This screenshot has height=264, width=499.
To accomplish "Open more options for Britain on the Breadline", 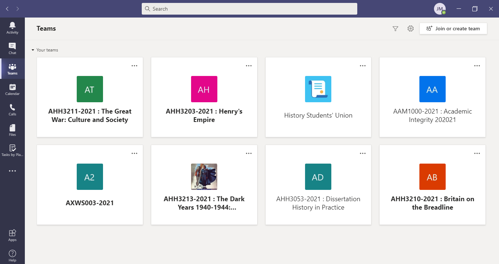I will click(477, 153).
